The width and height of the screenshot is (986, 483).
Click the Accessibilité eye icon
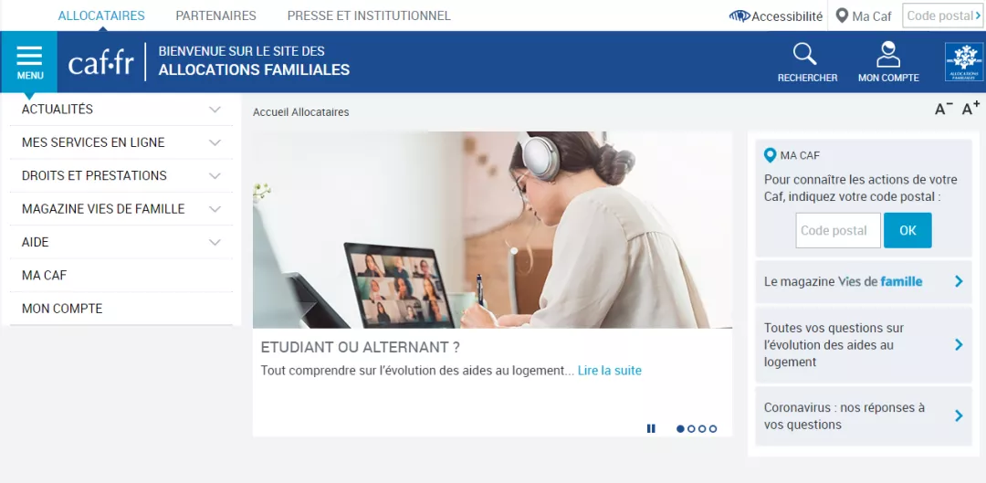739,16
